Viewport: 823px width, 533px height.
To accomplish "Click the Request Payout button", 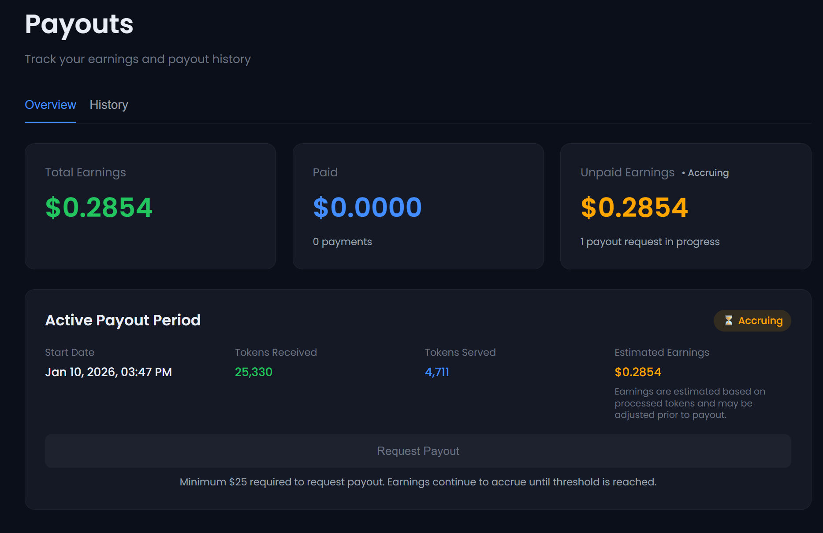I will coord(417,451).
